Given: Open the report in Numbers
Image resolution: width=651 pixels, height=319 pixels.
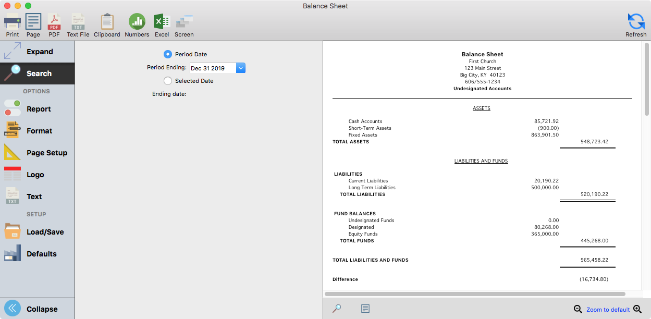Looking at the screenshot, I should tap(137, 24).
